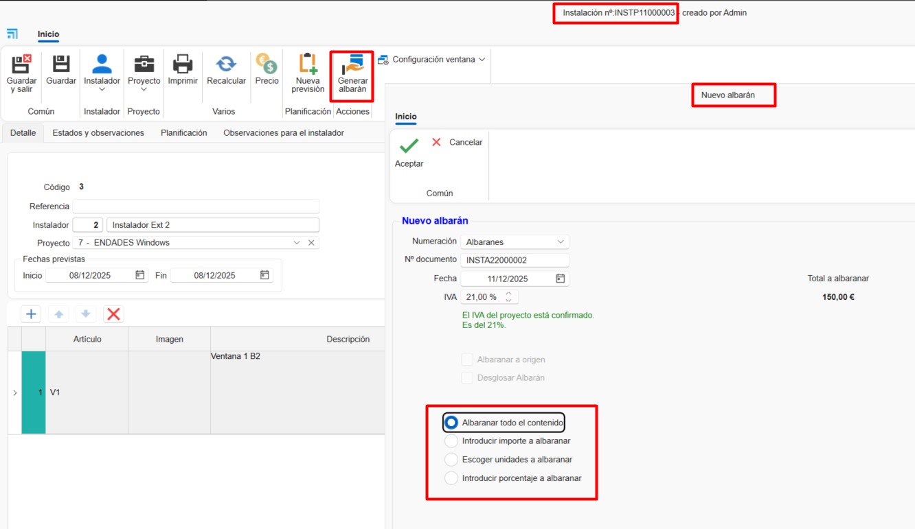Click the Cancelar button

(x=457, y=142)
